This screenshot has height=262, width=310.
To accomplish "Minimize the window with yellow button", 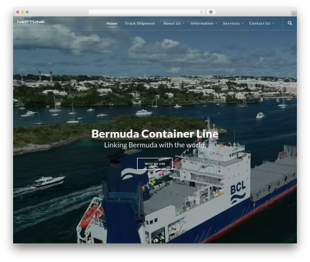I will click(22, 12).
